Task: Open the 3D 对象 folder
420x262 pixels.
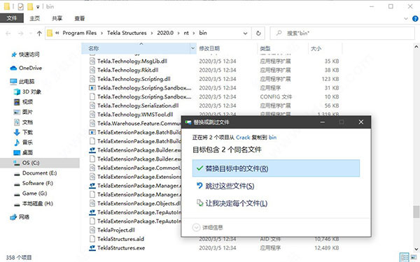Action: [x=28, y=92]
